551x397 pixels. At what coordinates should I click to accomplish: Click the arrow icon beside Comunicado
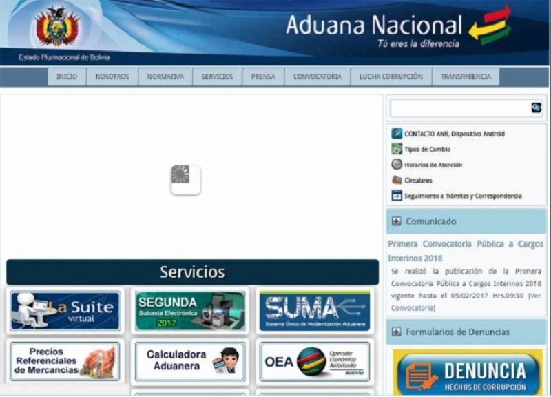[397, 221]
